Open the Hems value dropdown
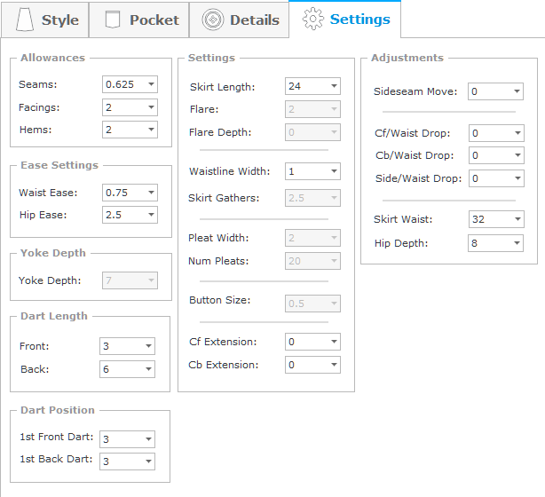Image resolution: width=545 pixels, height=497 pixels. pos(130,130)
